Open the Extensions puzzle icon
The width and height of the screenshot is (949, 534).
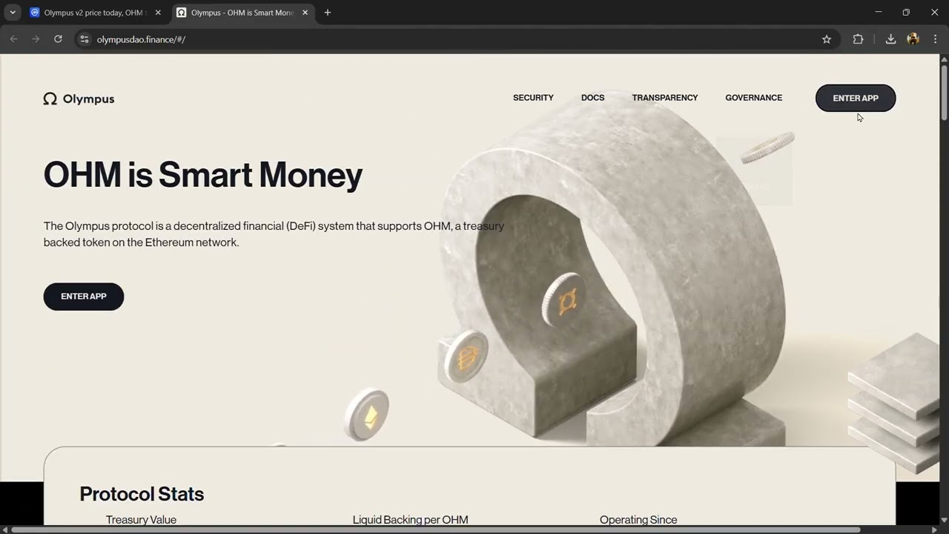858,39
